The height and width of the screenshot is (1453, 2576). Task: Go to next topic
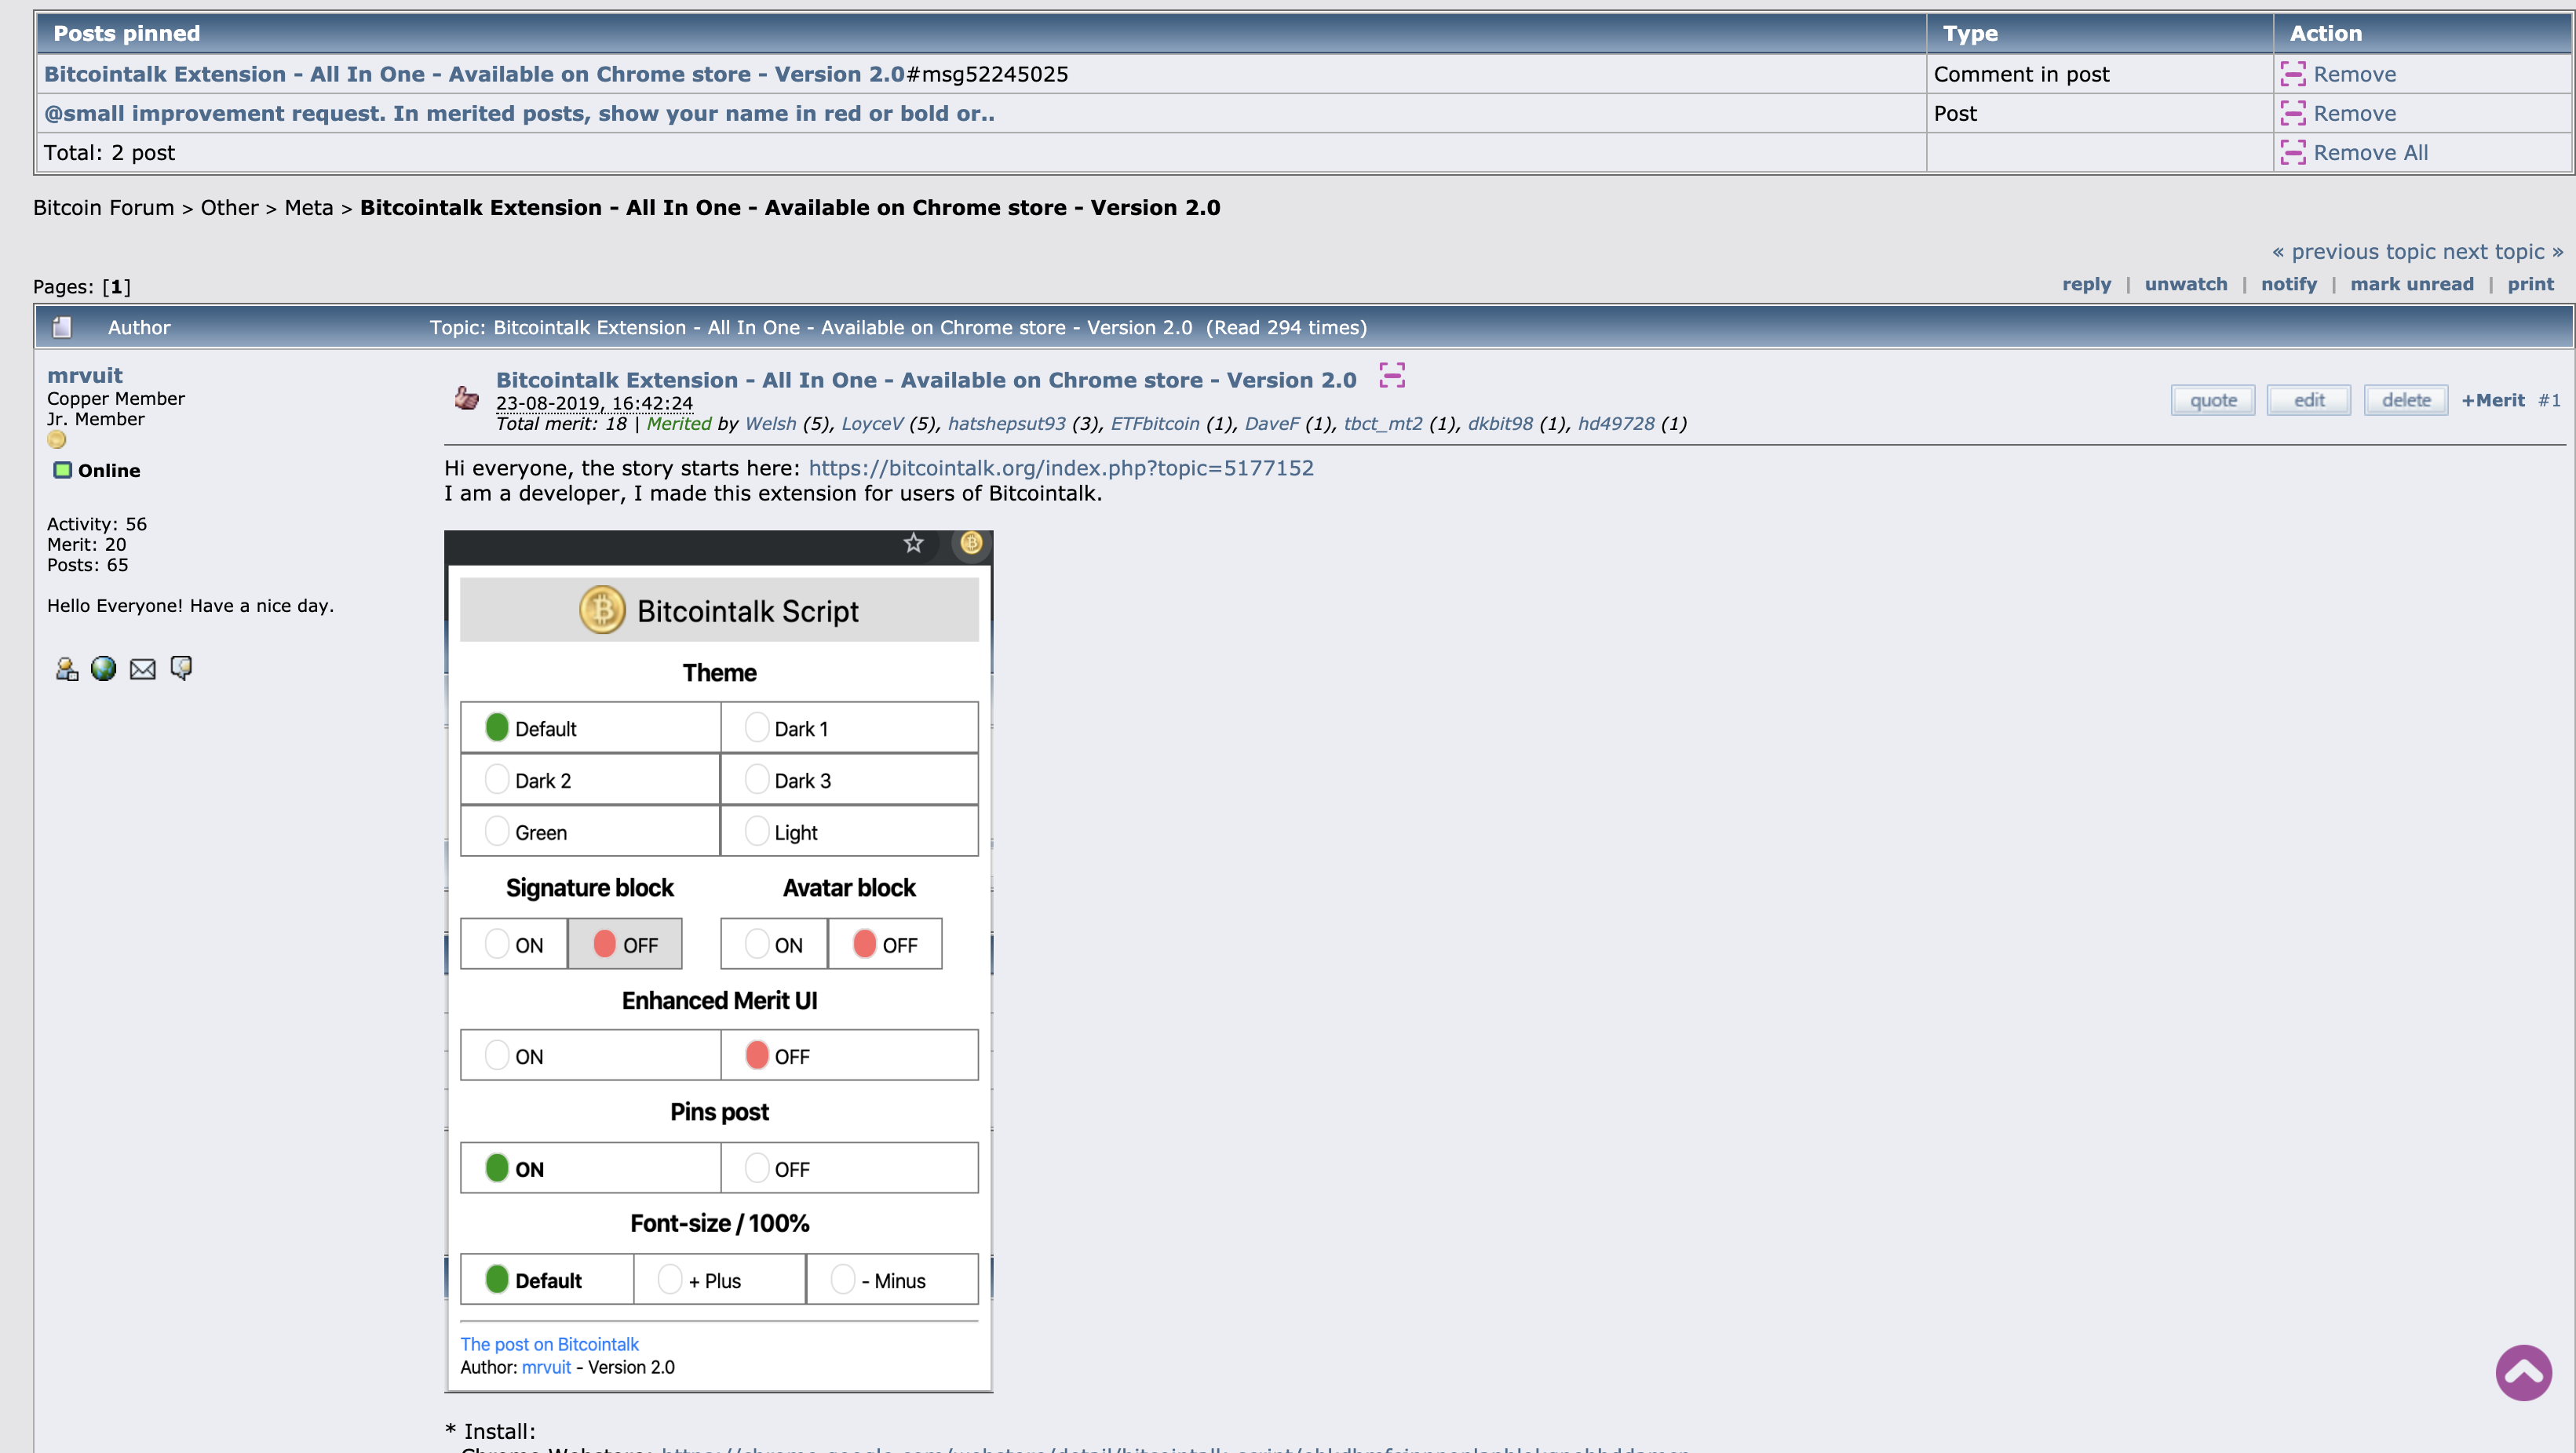click(x=2504, y=252)
